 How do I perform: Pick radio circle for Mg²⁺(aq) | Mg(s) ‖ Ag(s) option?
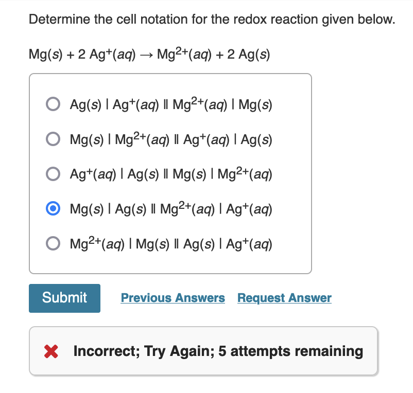53,243
